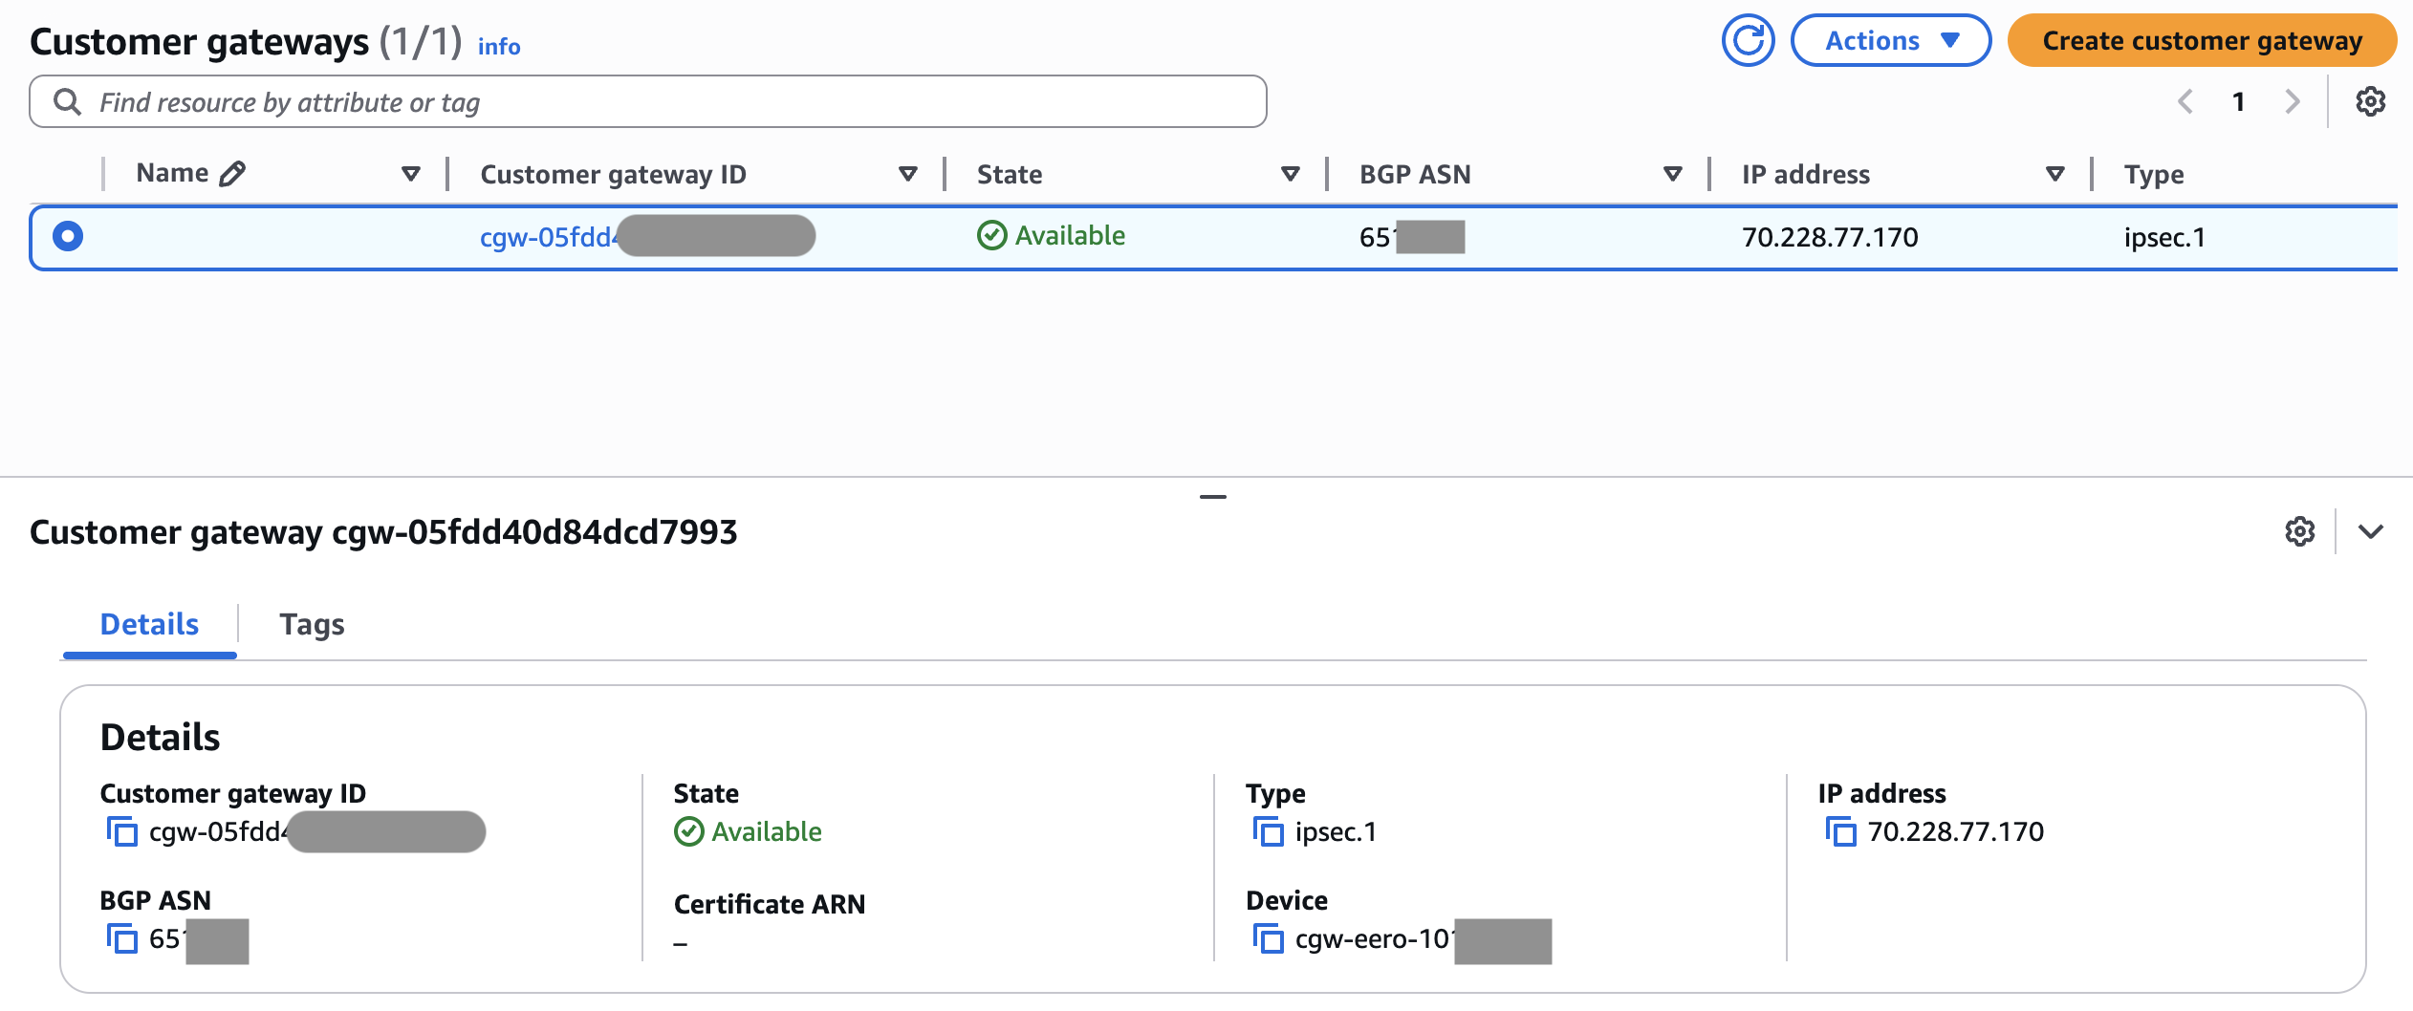Collapse the customer gateway details panel chevron
Viewport: 2413px width, 1011px height.
pos(2372,531)
